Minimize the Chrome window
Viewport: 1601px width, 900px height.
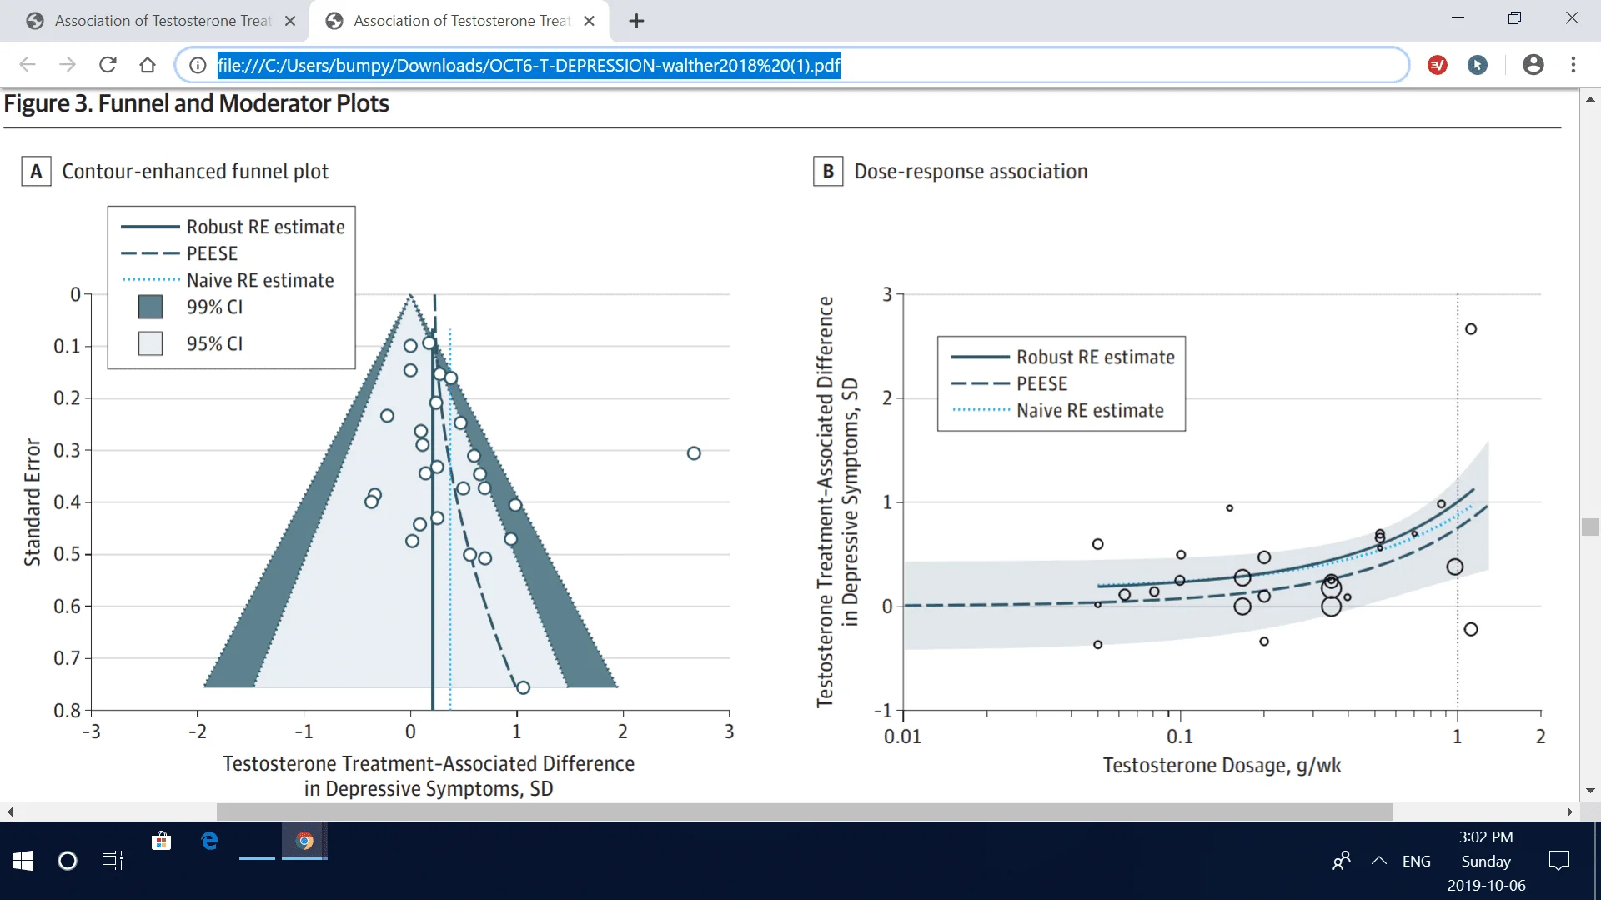[x=1458, y=18]
